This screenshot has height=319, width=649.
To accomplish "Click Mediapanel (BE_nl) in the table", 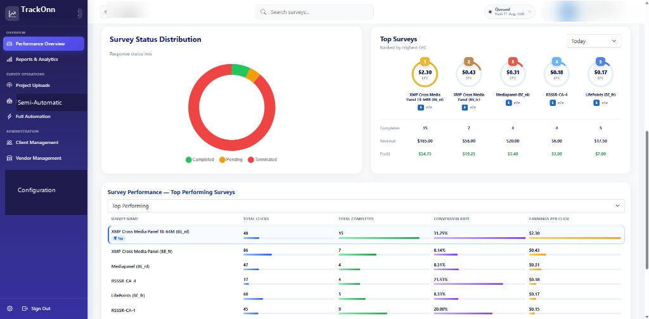I will 131,266.
